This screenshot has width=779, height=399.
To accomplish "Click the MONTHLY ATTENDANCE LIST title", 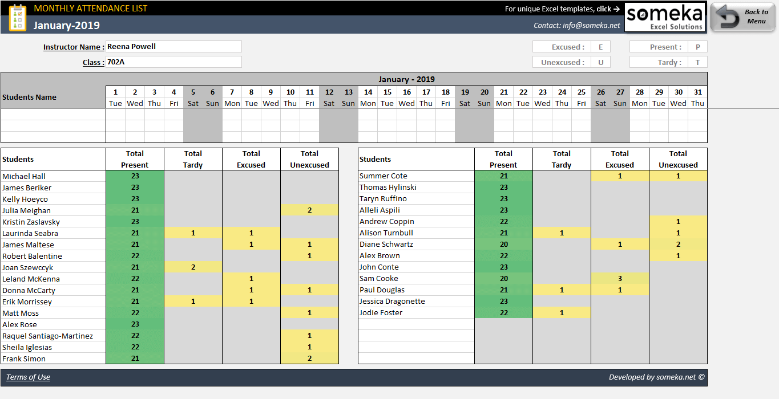I will [90, 8].
